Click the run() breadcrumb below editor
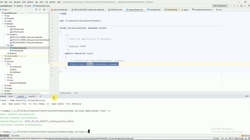Viewport: 250px width, 140px height. [76, 93]
